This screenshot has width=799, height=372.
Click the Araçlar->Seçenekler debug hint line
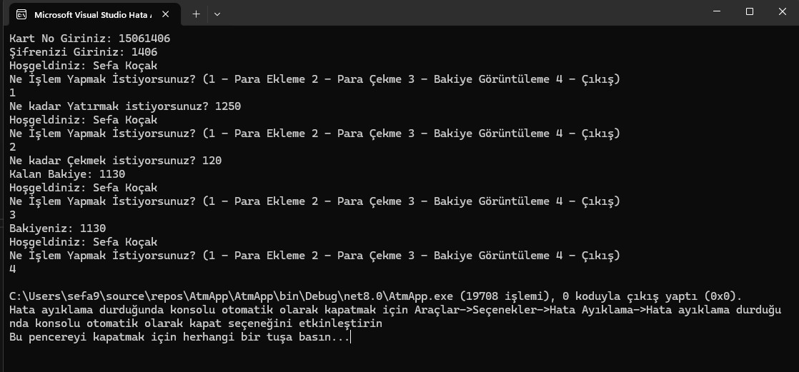tap(394, 310)
